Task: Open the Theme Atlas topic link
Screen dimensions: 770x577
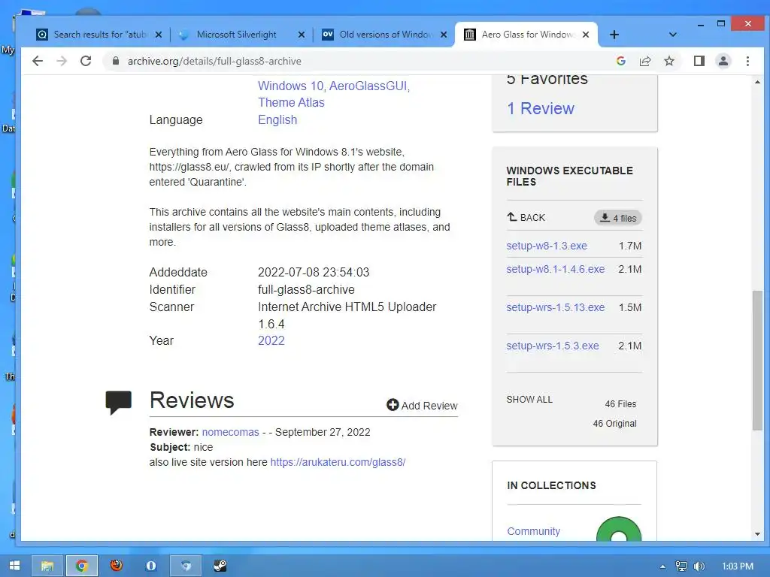Action: pyautogui.click(x=291, y=102)
